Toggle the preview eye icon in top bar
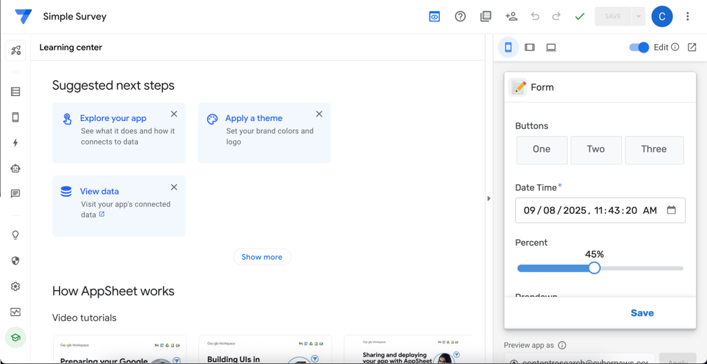 click(434, 17)
